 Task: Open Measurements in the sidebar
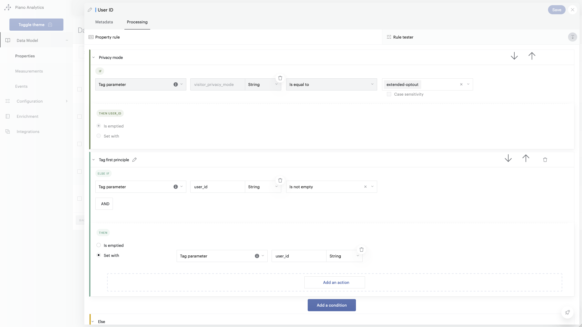(x=29, y=71)
